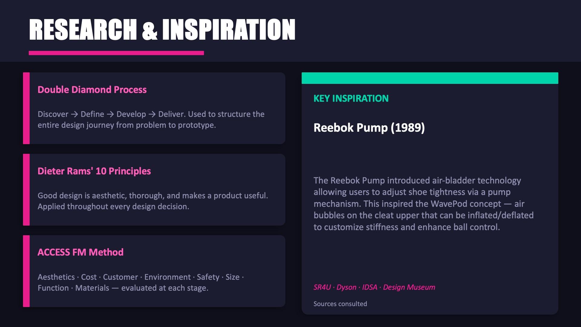Select the Reebok Pump (1989) heading

point(369,127)
